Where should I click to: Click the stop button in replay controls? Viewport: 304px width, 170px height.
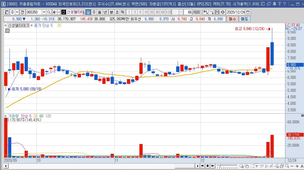(207, 166)
